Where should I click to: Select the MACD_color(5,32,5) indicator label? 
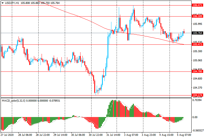pyautogui.click(x=14, y=101)
